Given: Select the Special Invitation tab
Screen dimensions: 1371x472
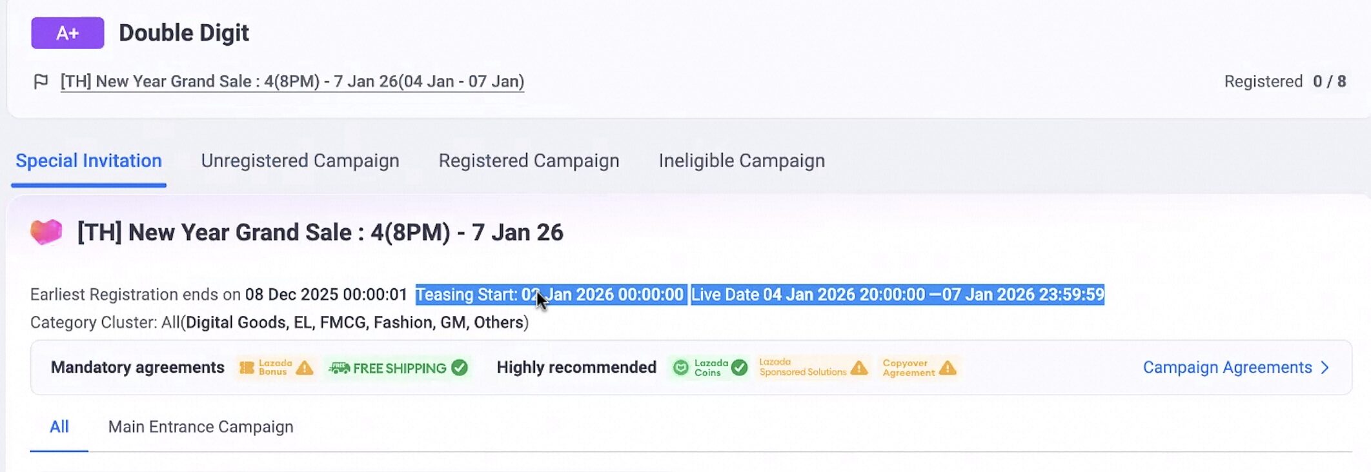Looking at the screenshot, I should 88,161.
